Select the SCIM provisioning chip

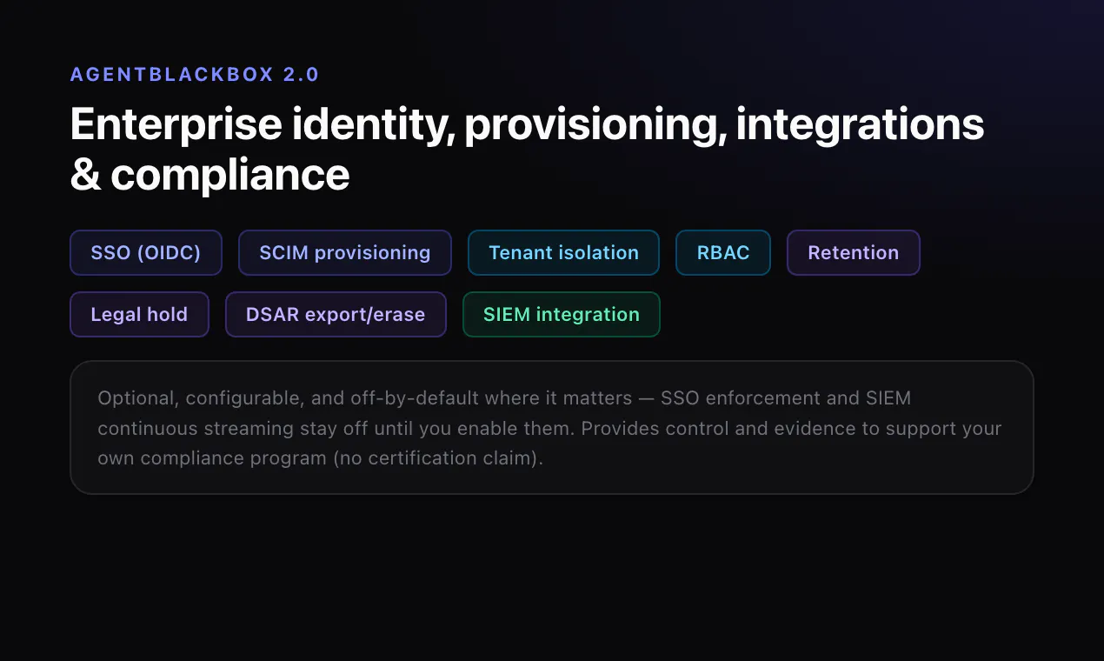[x=345, y=252]
